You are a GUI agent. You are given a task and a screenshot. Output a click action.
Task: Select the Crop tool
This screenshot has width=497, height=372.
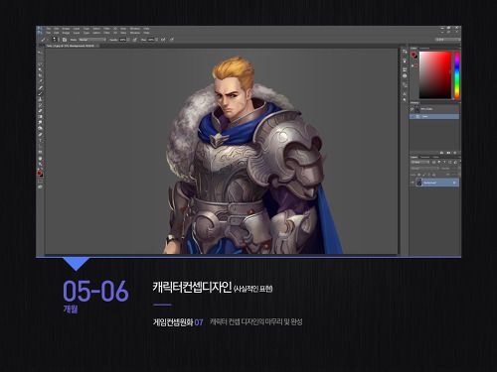(x=41, y=75)
